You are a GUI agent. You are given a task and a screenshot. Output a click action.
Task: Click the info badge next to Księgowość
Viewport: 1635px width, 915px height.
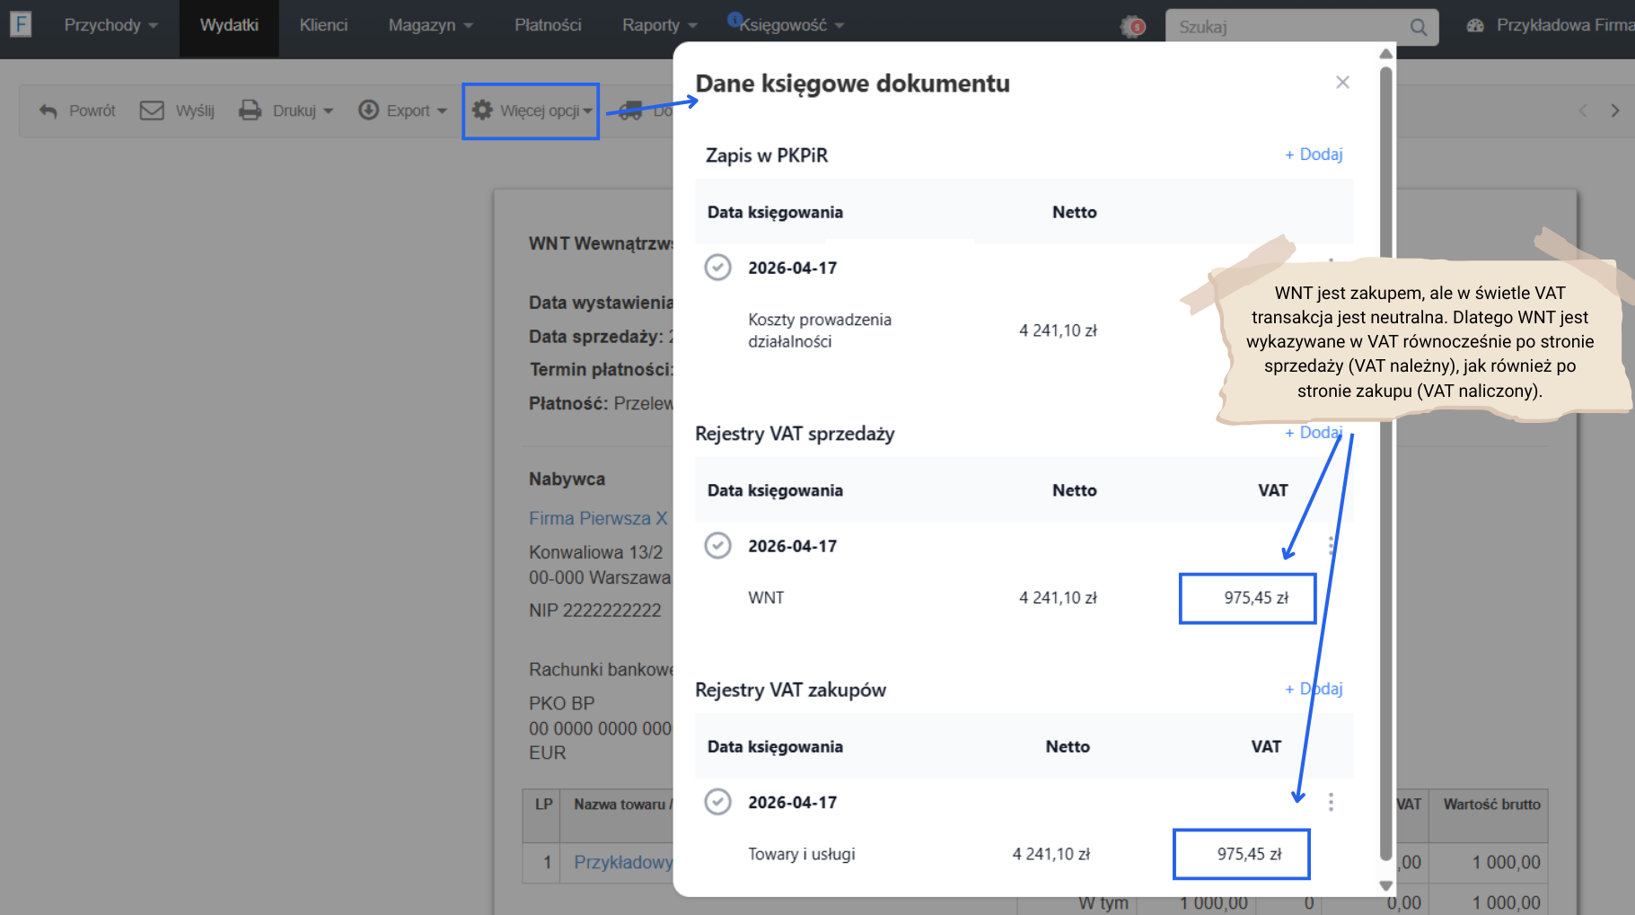[734, 18]
